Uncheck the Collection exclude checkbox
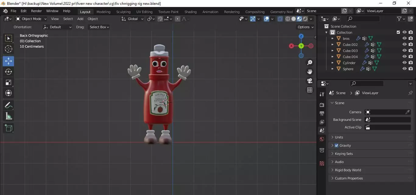The width and height of the screenshot is (416, 195). [398, 32]
